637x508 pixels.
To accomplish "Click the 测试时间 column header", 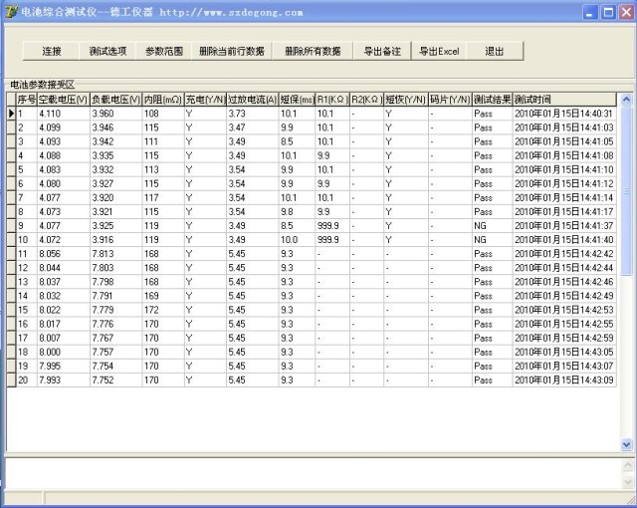I will point(564,100).
